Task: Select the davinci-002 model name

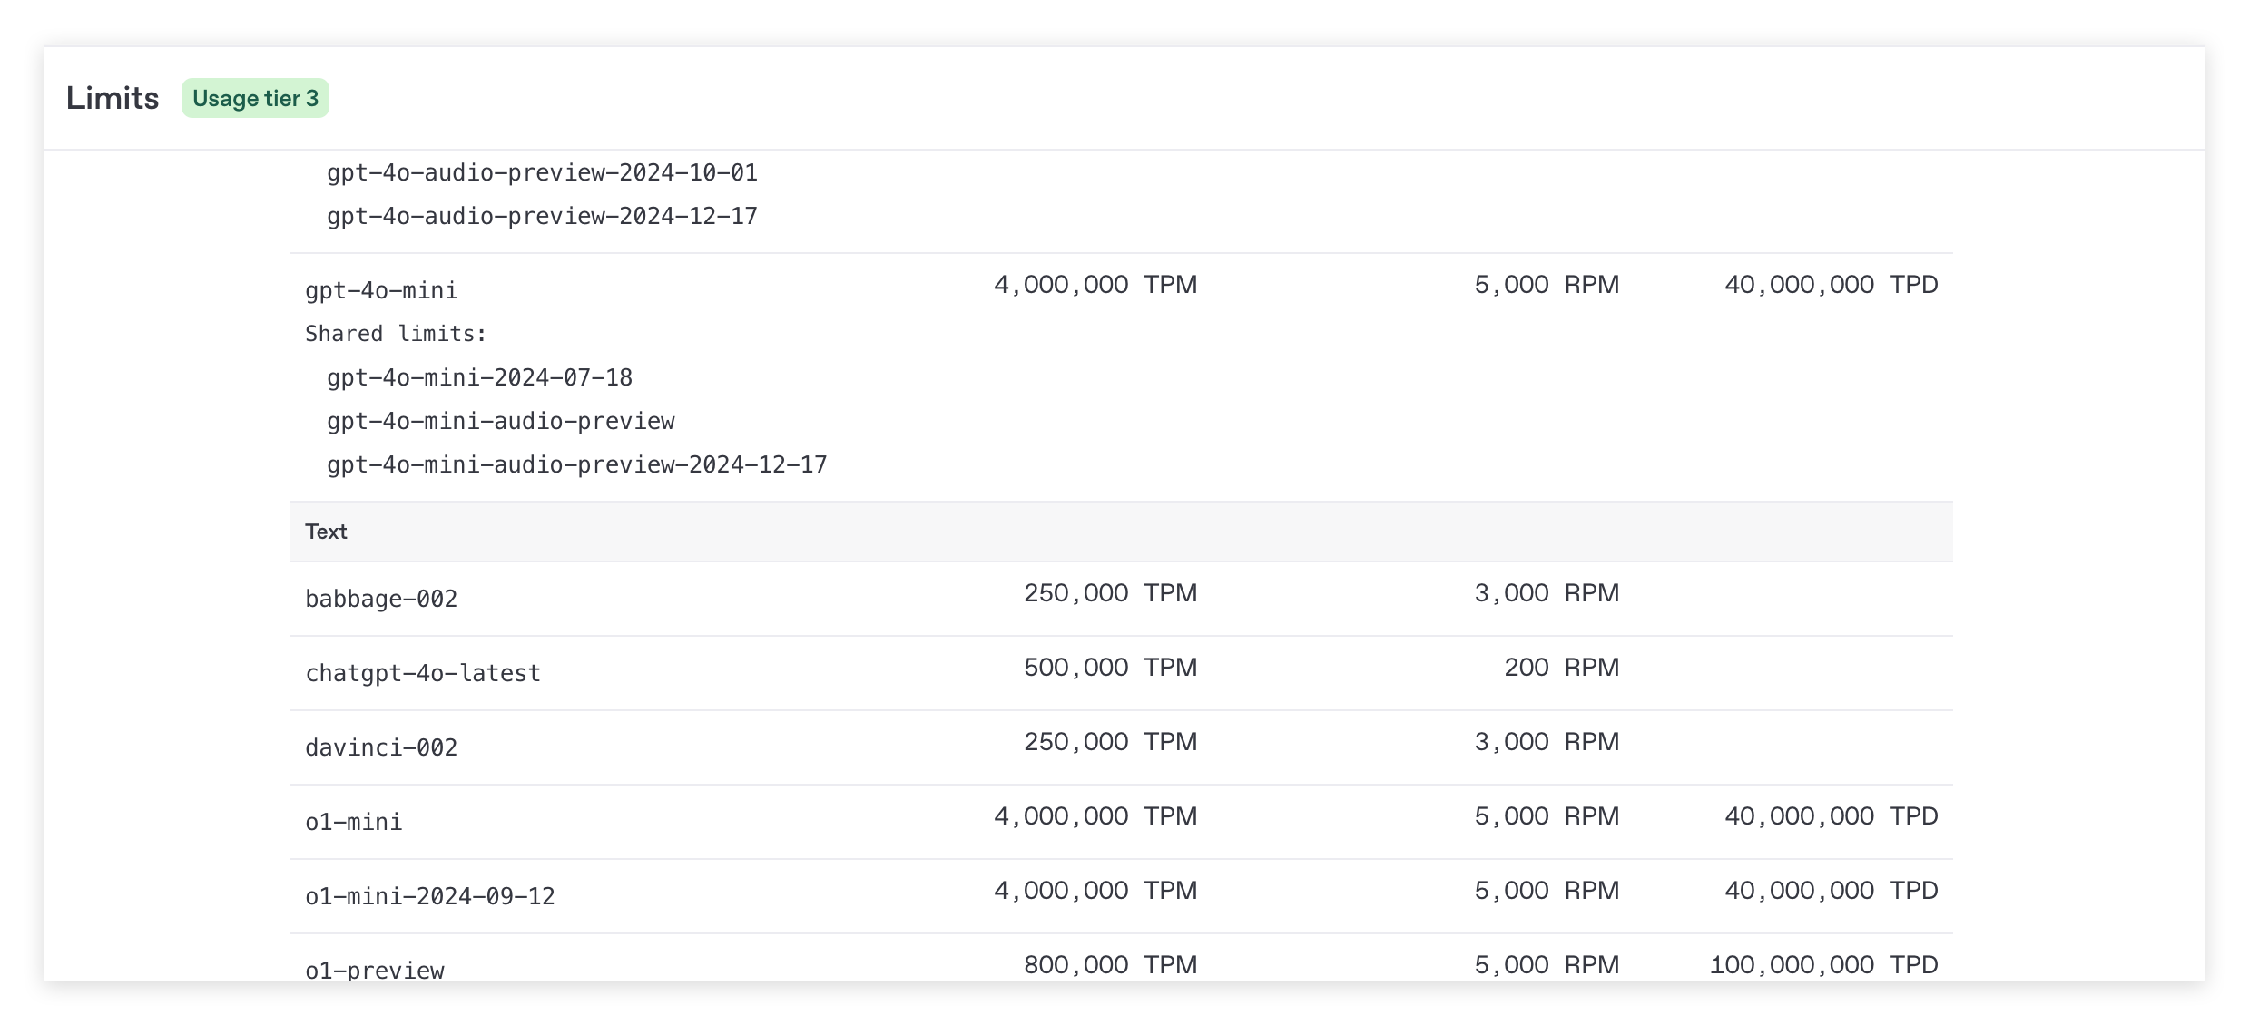Action: pyautogui.click(x=381, y=747)
